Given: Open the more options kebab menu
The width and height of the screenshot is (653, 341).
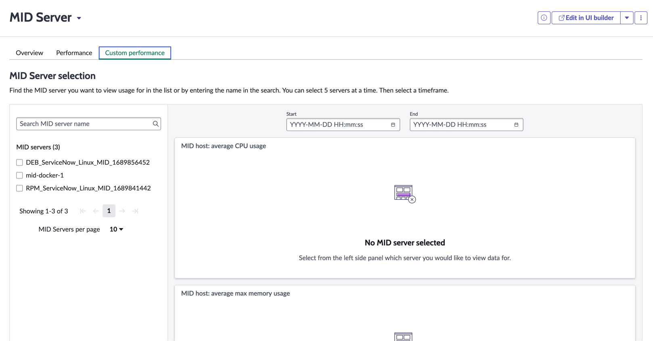Looking at the screenshot, I should (641, 18).
